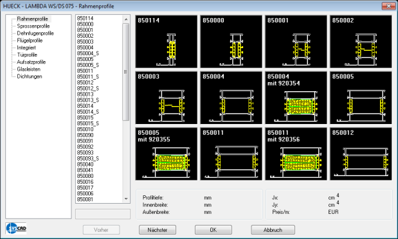Click the list scroll up arrow
Screen dimensions: 398x239
point(126,19)
